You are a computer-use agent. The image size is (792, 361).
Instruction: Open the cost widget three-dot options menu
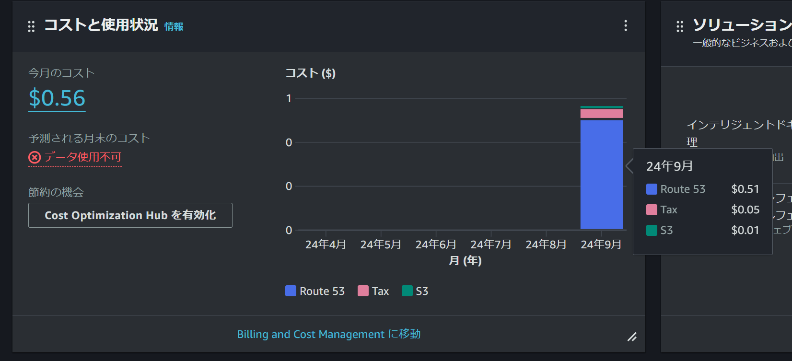626,25
